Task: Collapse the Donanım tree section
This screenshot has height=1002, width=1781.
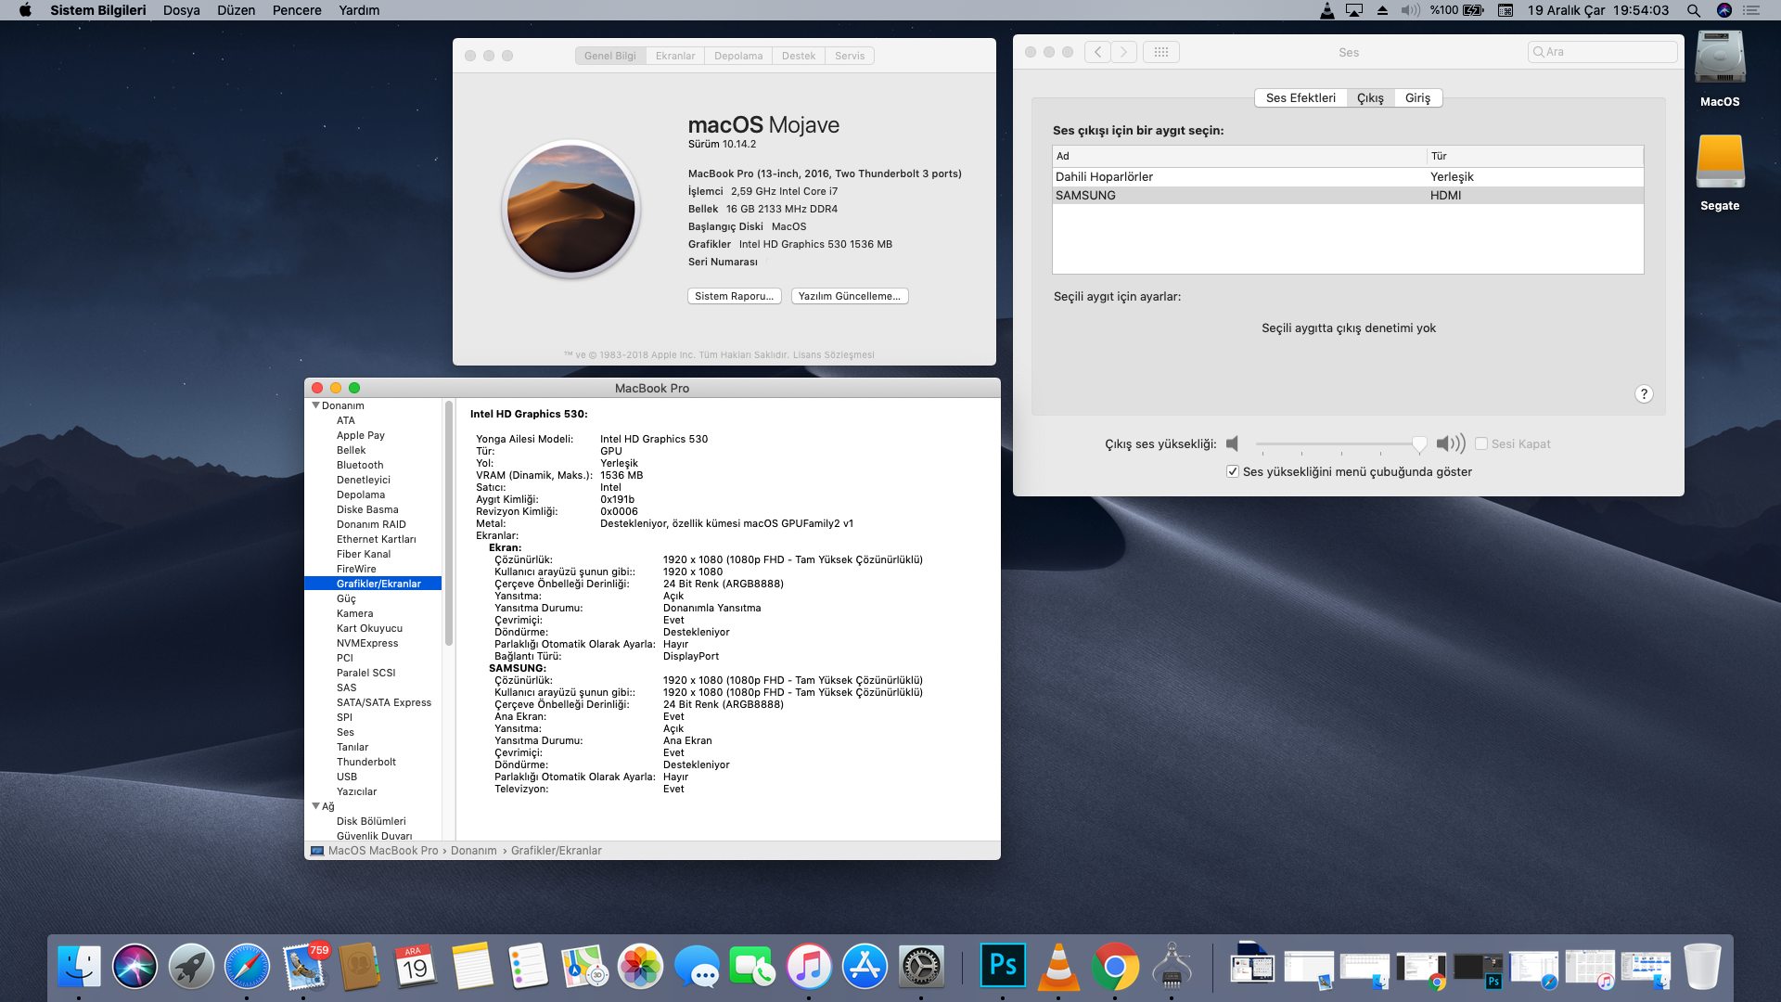Action: point(315,405)
